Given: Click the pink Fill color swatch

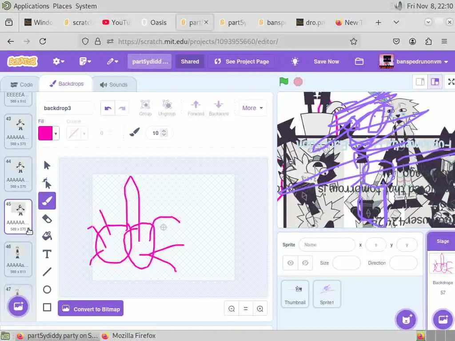Looking at the screenshot, I should click(45, 133).
